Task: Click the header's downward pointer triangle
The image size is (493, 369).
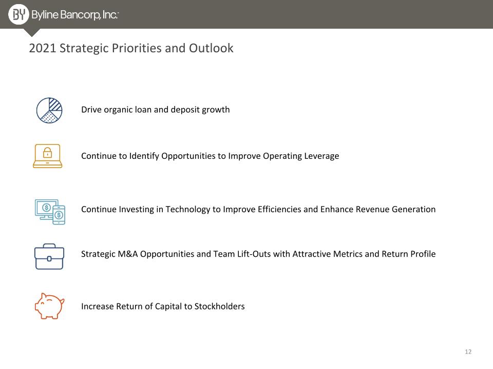Action: pyautogui.click(x=32, y=32)
